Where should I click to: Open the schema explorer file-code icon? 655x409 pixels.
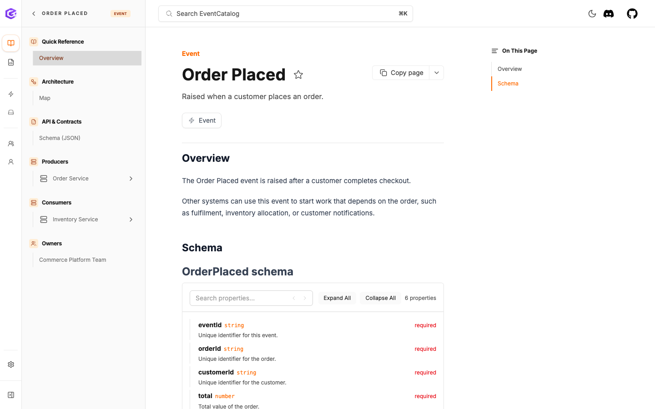(11, 62)
